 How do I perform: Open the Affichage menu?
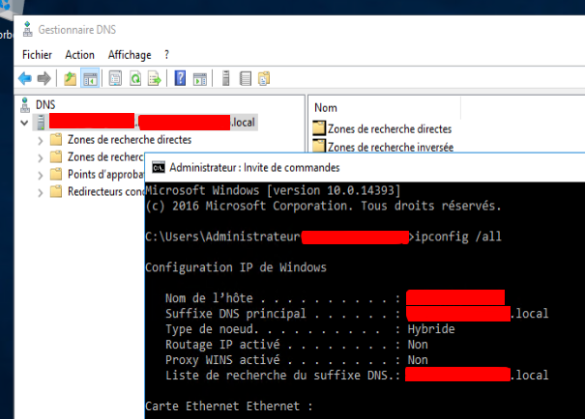point(130,55)
